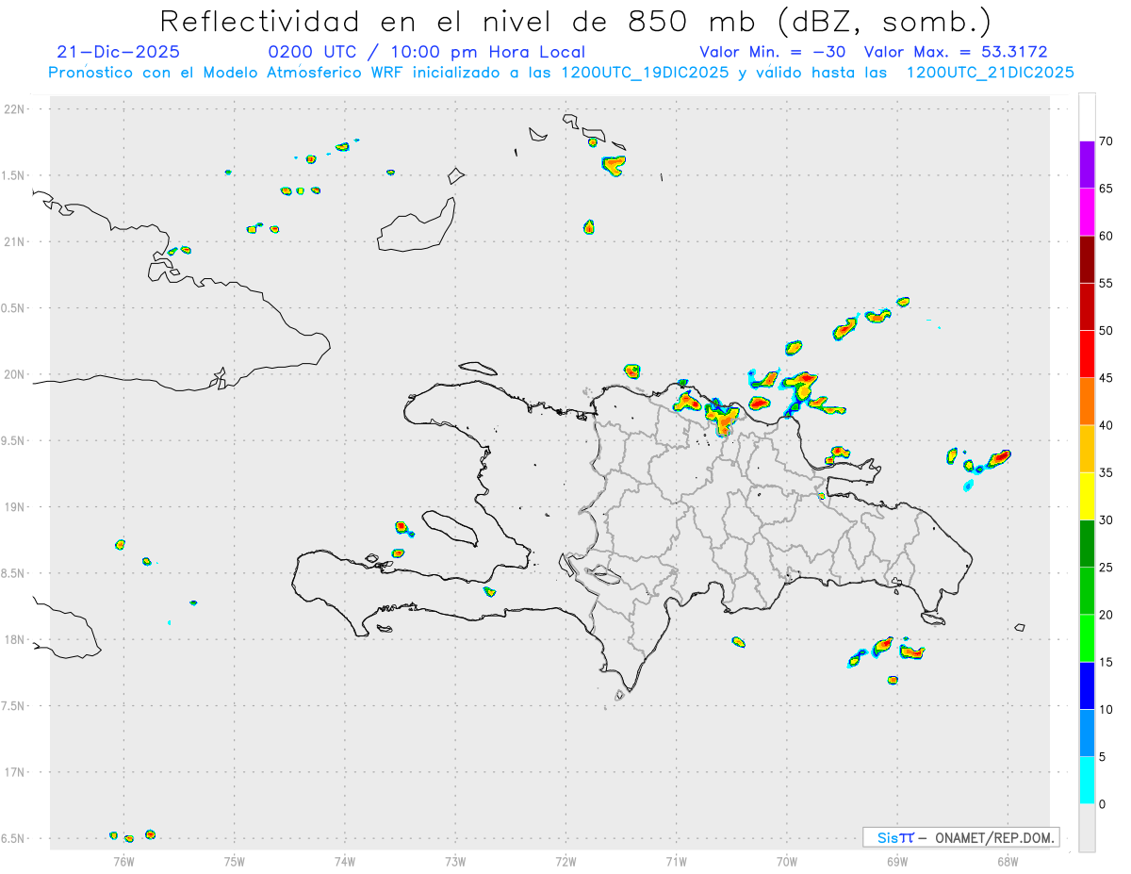
Task: Select the '70W' longitude label
Action: tap(787, 861)
